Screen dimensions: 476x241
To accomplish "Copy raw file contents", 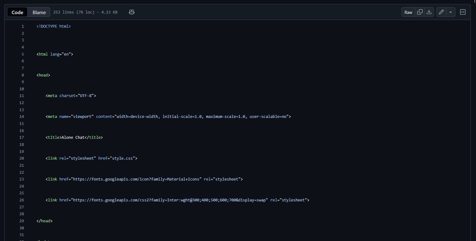I will tap(420, 12).
